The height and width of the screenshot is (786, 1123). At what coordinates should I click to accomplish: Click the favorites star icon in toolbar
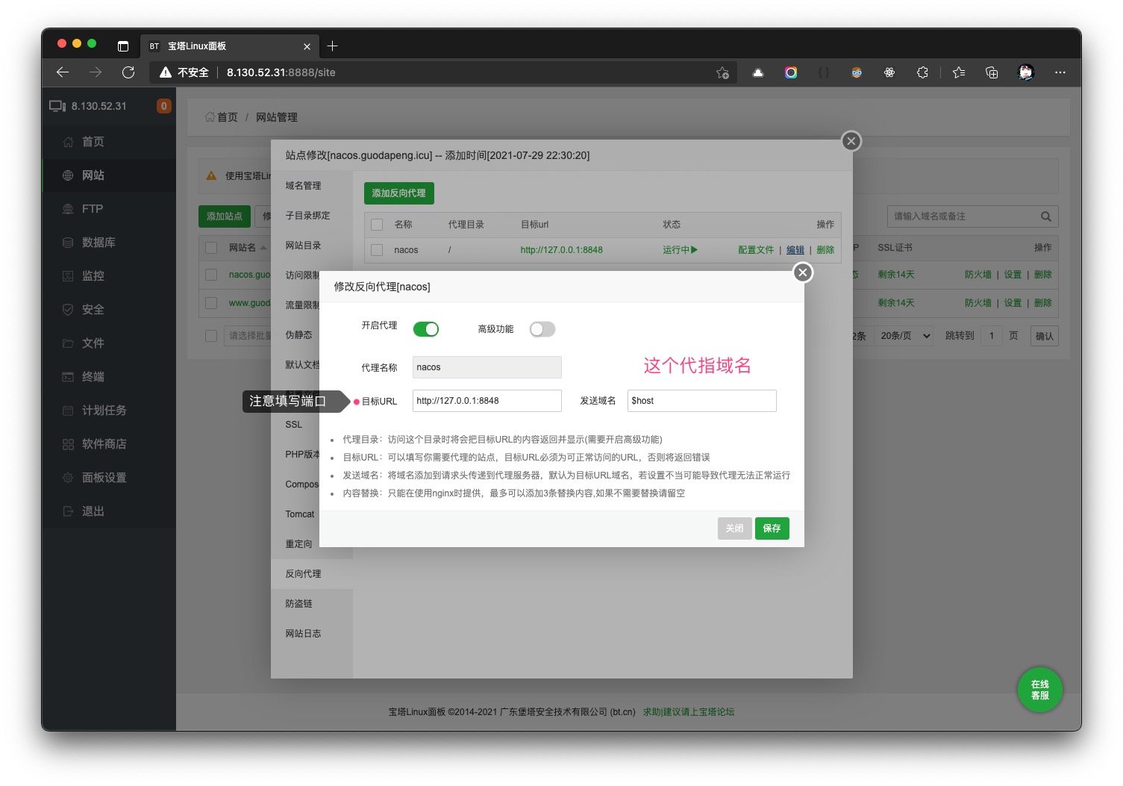959,72
